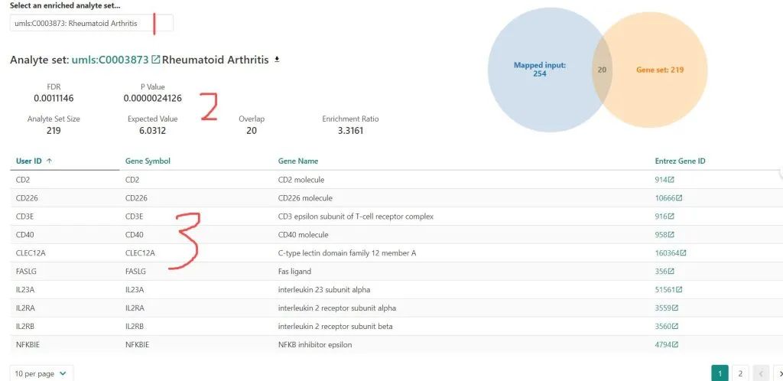Screen dimensions: 783x381
Task: Sort by the Gene Symbol column header
Action: click(148, 161)
